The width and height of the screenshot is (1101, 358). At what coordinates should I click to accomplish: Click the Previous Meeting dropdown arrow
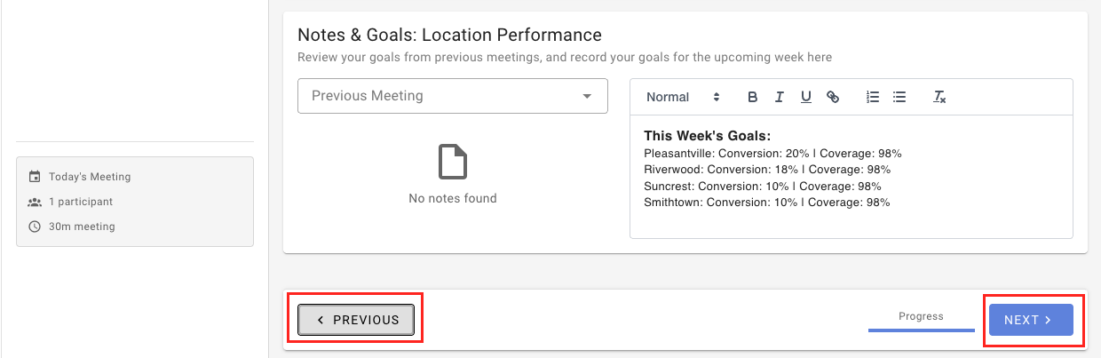coord(587,96)
